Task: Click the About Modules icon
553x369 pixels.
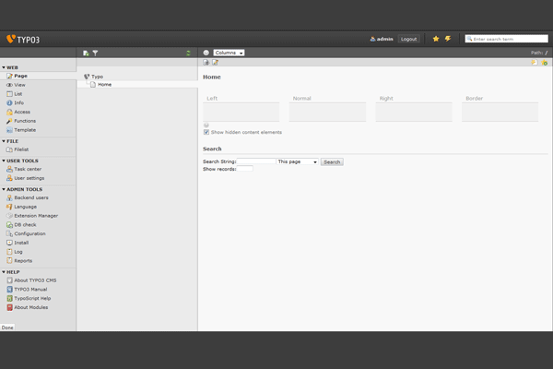Action: [x=9, y=307]
